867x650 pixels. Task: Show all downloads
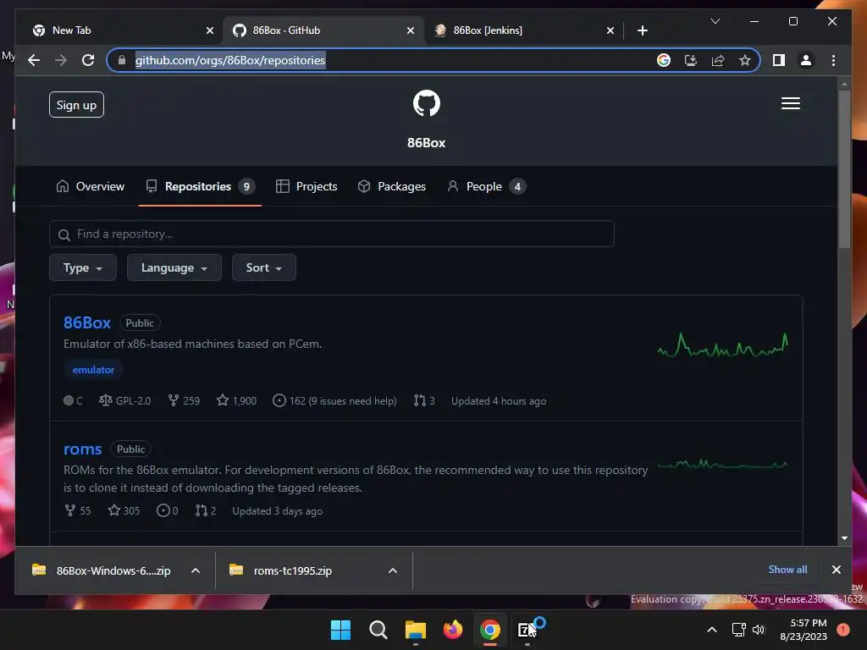pyautogui.click(x=787, y=570)
